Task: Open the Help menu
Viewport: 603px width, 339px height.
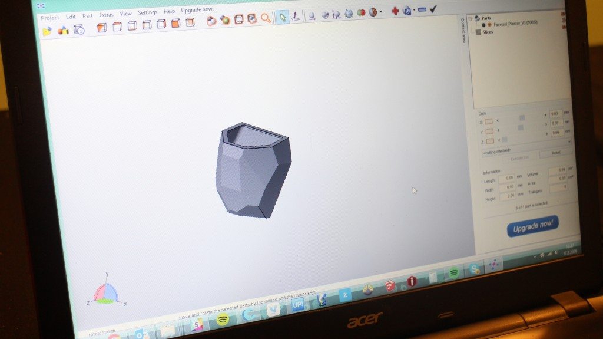Action: coord(169,11)
